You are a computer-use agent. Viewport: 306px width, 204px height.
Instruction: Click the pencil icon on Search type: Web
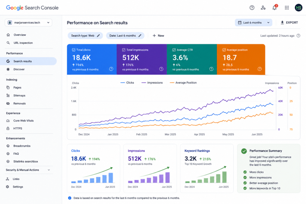click(98, 36)
